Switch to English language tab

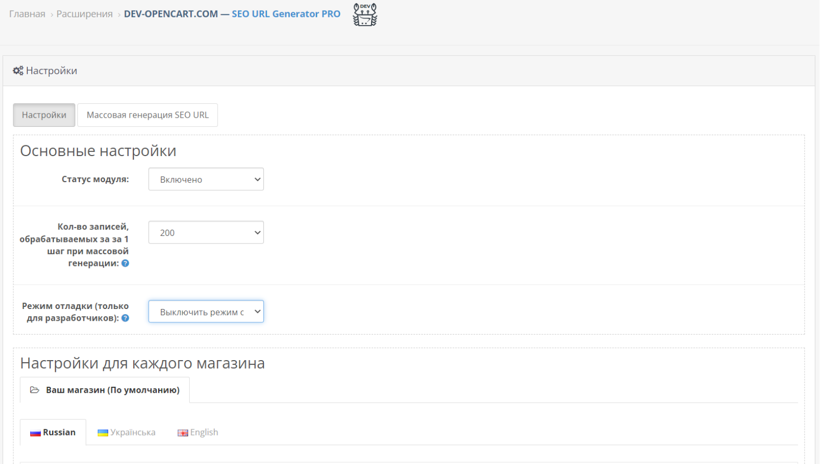click(198, 432)
